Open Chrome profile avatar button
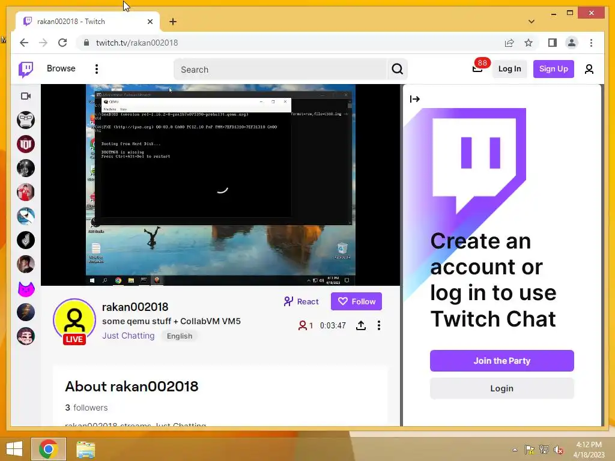The image size is (615, 461). tap(572, 43)
